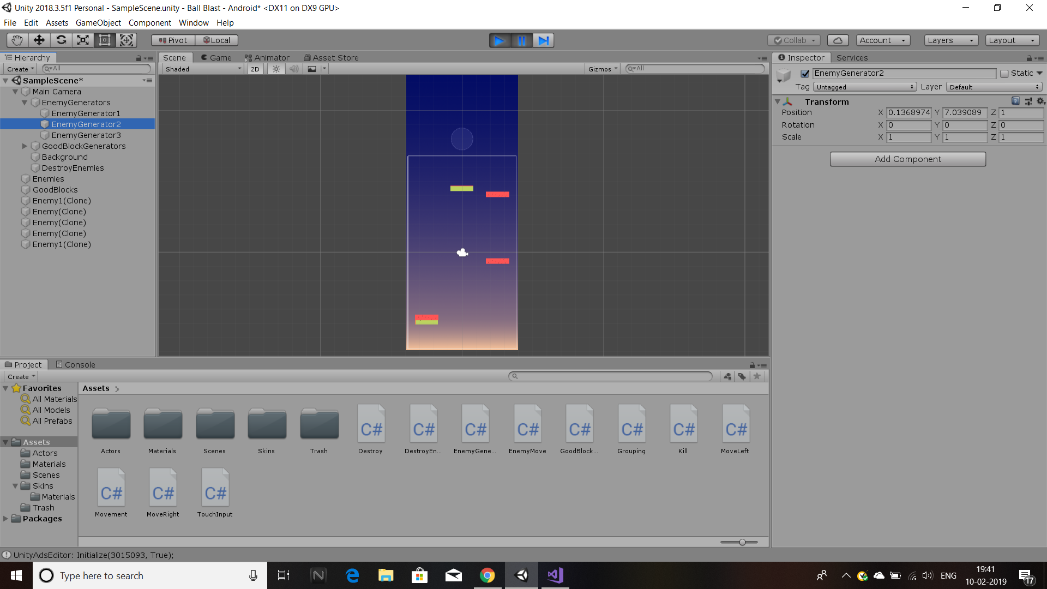
Task: Switch to the Game tab
Action: (216, 58)
